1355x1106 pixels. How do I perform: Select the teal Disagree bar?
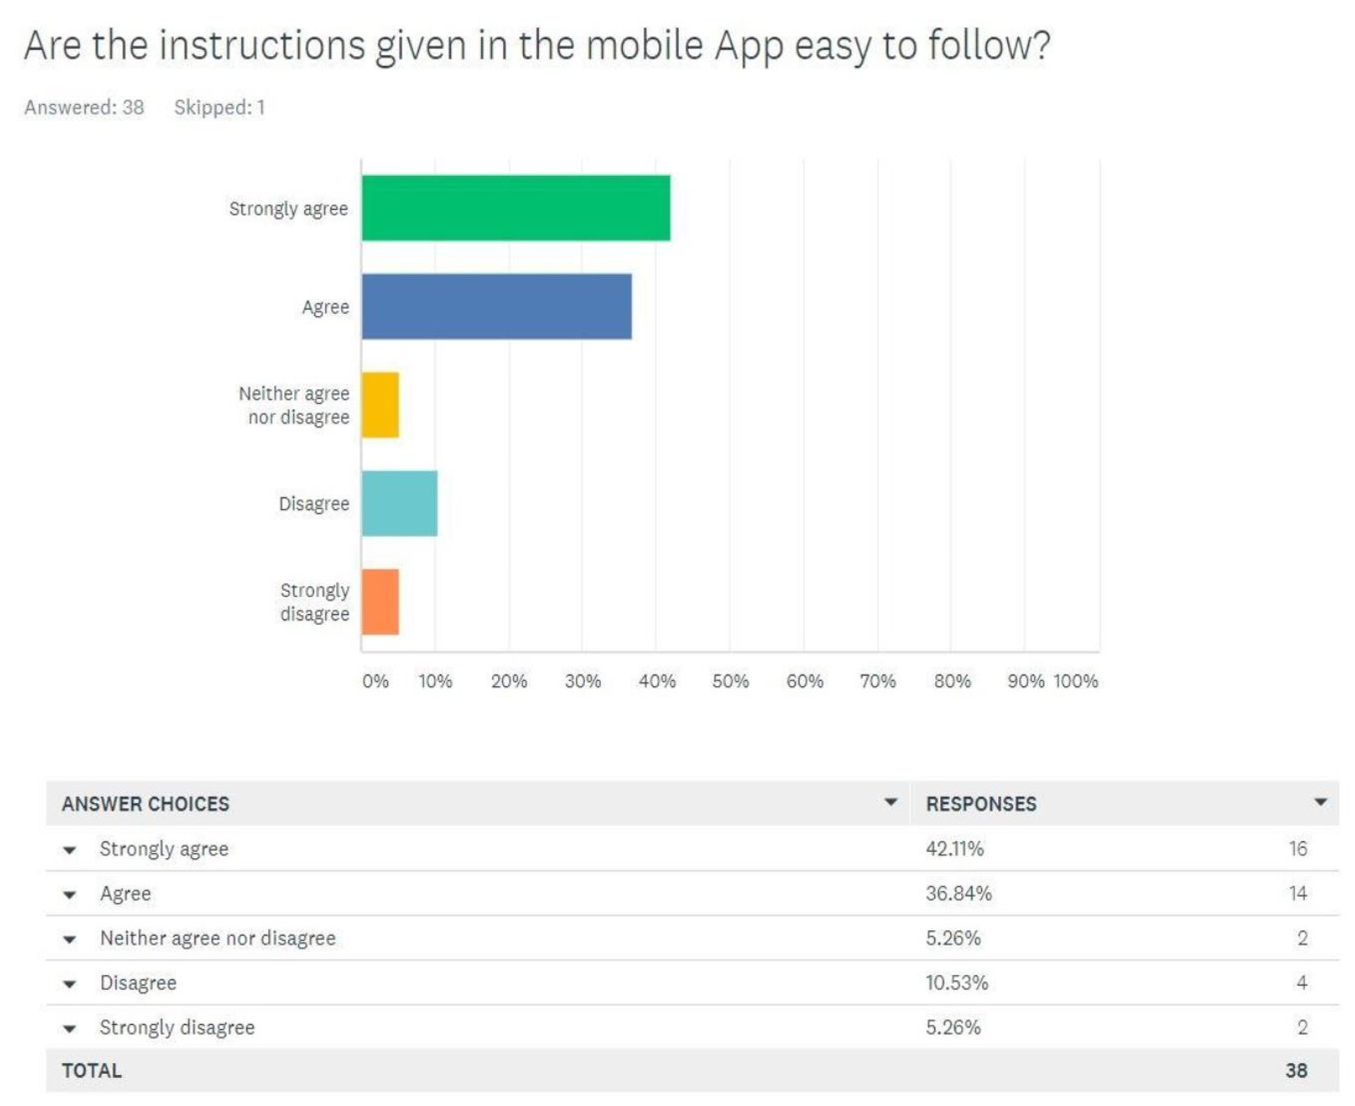click(399, 504)
